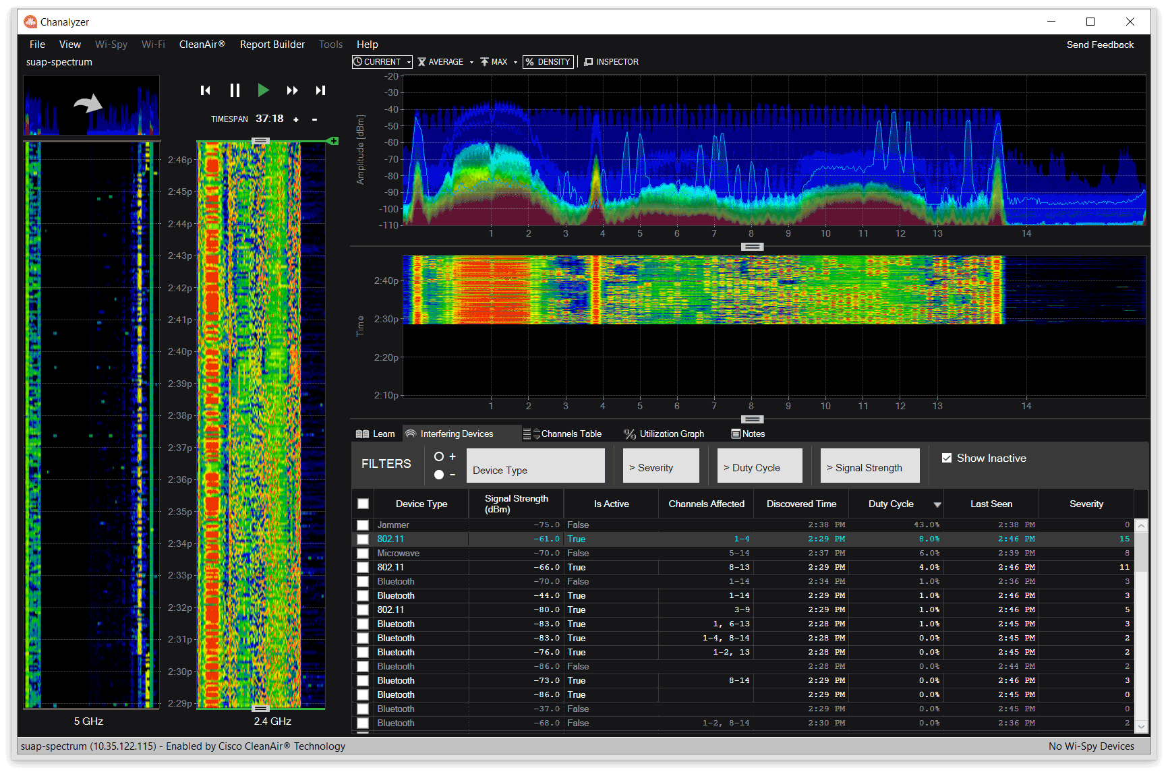Screen dimensions: 1168x774
Task: Click the splitter handle above the device tabs
Action: tap(752, 419)
